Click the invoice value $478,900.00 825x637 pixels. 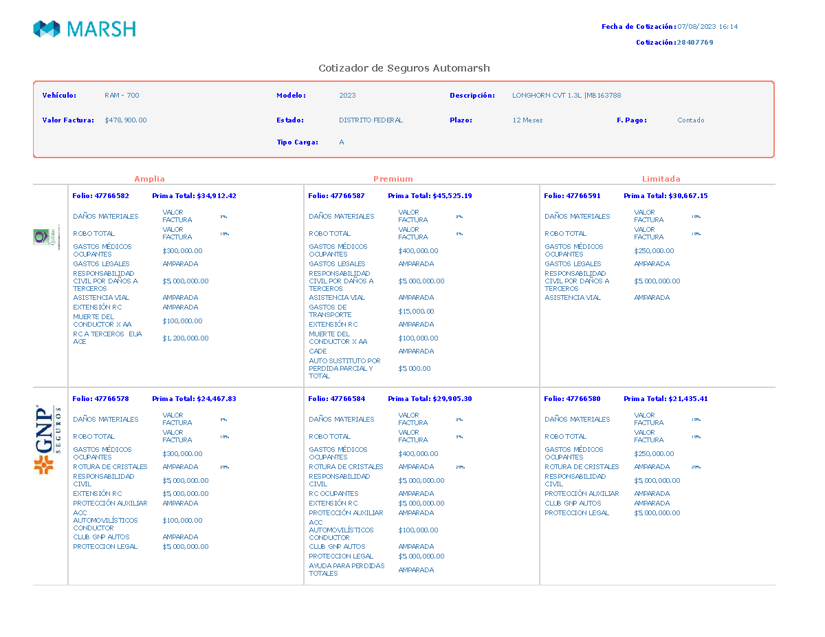[x=126, y=120]
